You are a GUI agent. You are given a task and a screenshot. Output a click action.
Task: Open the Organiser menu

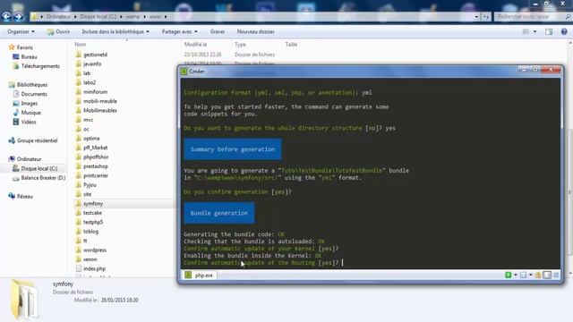(x=21, y=32)
